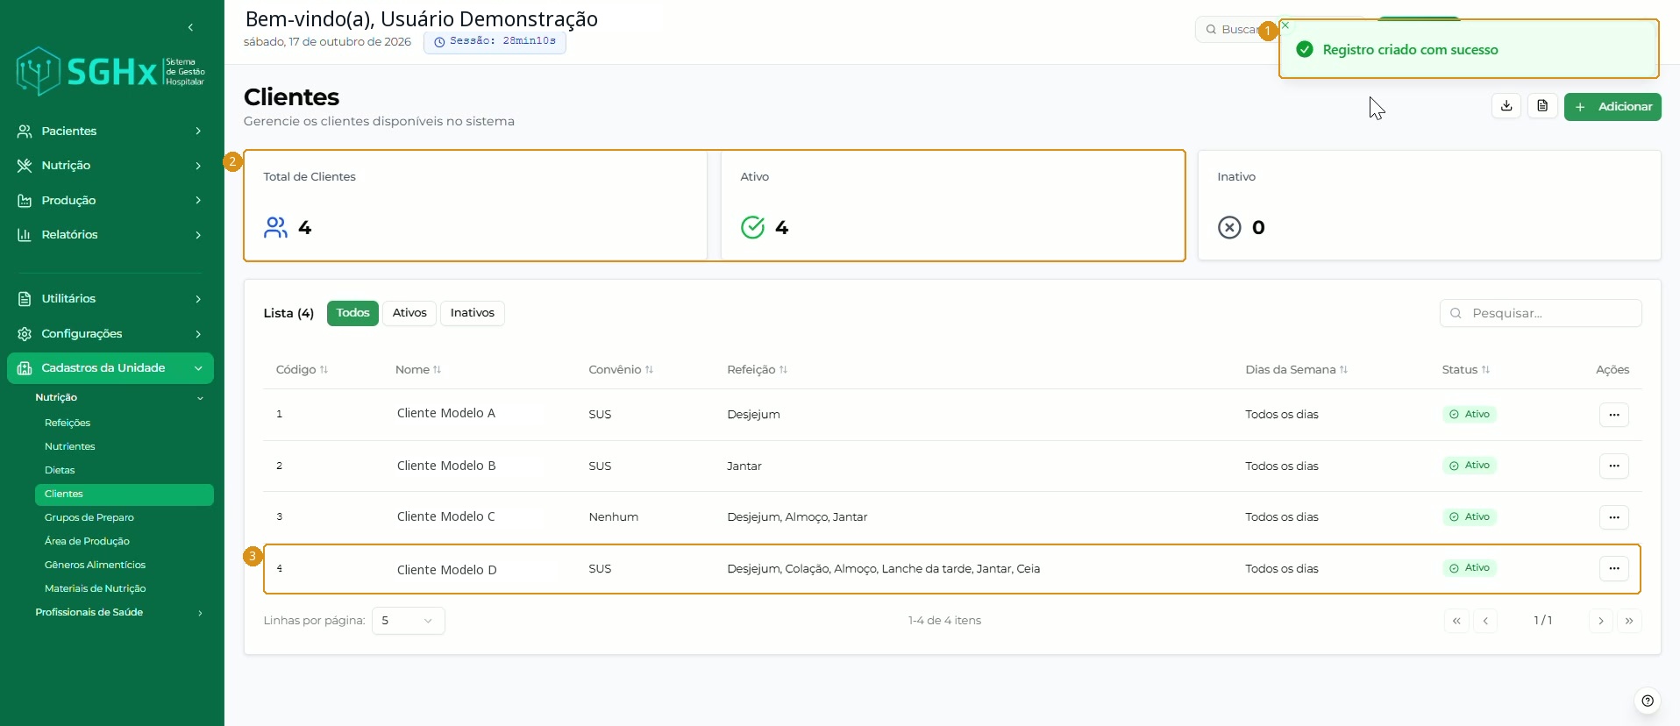Image resolution: width=1680 pixels, height=726 pixels.
Task: Open the help question mark icon
Action: [x=1648, y=701]
